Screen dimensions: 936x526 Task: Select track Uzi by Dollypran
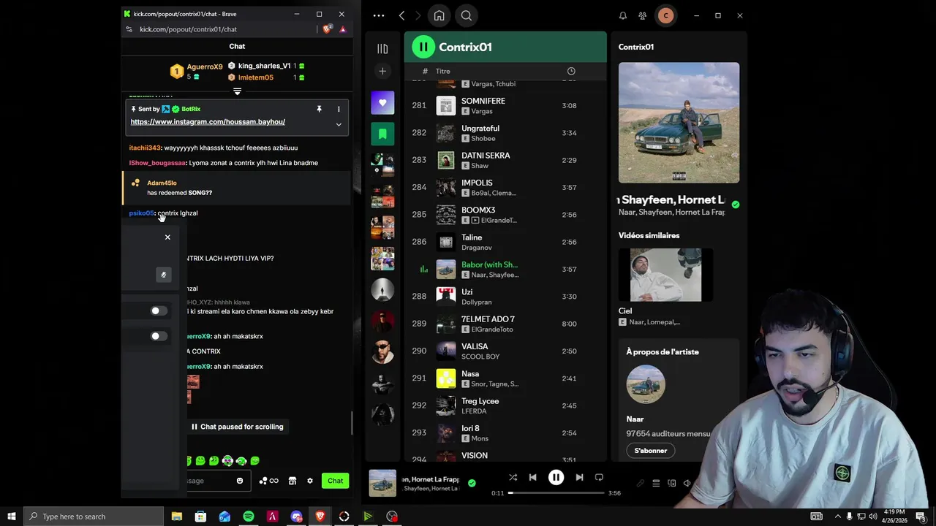[x=505, y=297]
